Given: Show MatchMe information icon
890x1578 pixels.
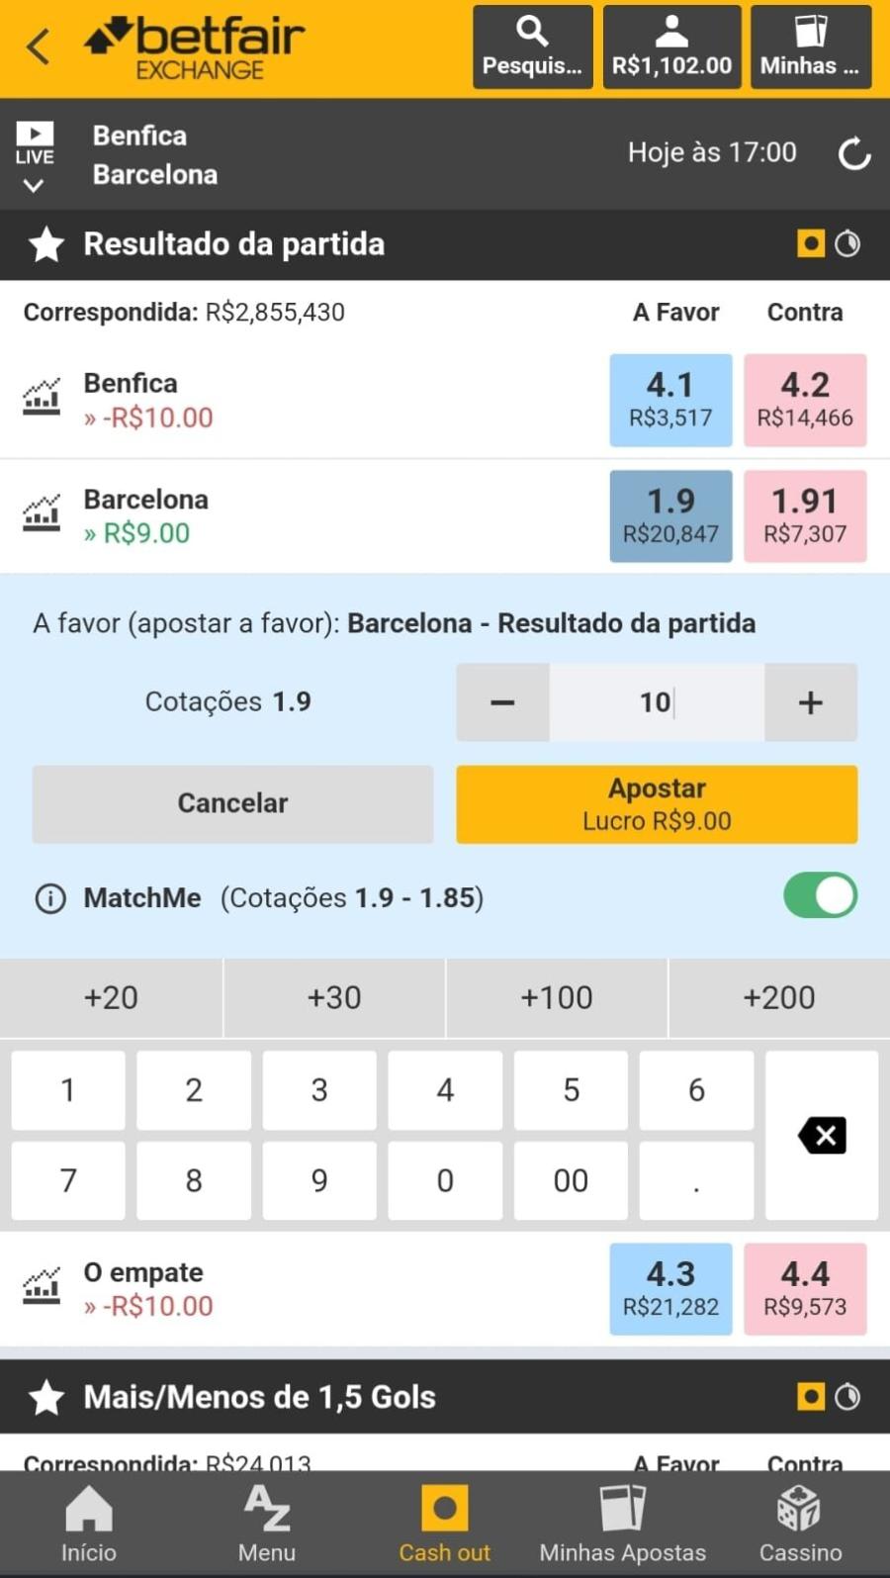Looking at the screenshot, I should [x=50, y=898].
